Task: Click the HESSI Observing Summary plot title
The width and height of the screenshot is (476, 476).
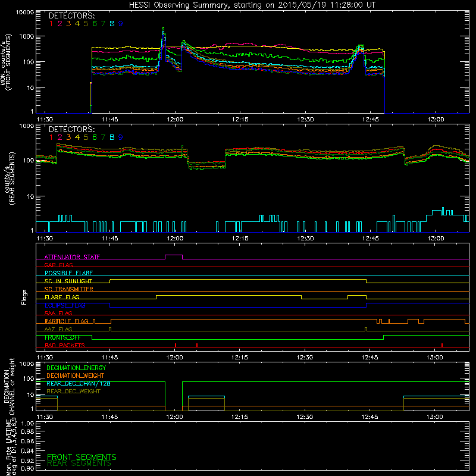Action: tap(252, 5)
